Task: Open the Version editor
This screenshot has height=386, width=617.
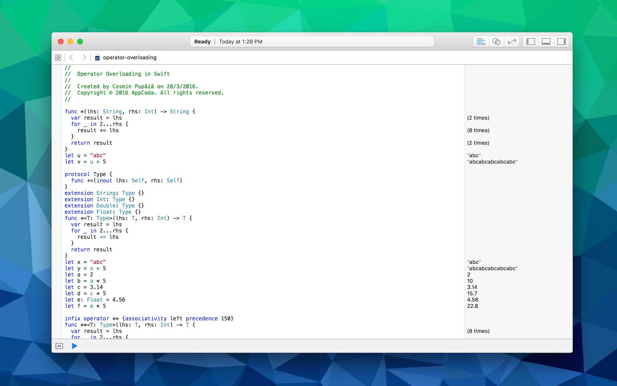Action: 512,41
